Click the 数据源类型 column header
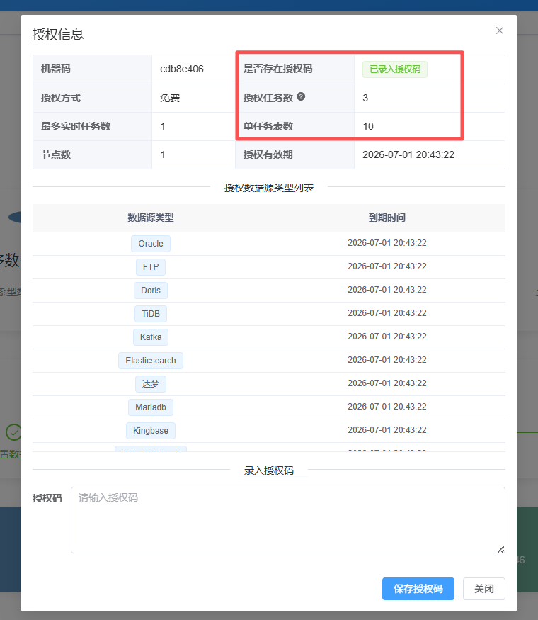Image resolution: width=538 pixels, height=620 pixels. [151, 218]
